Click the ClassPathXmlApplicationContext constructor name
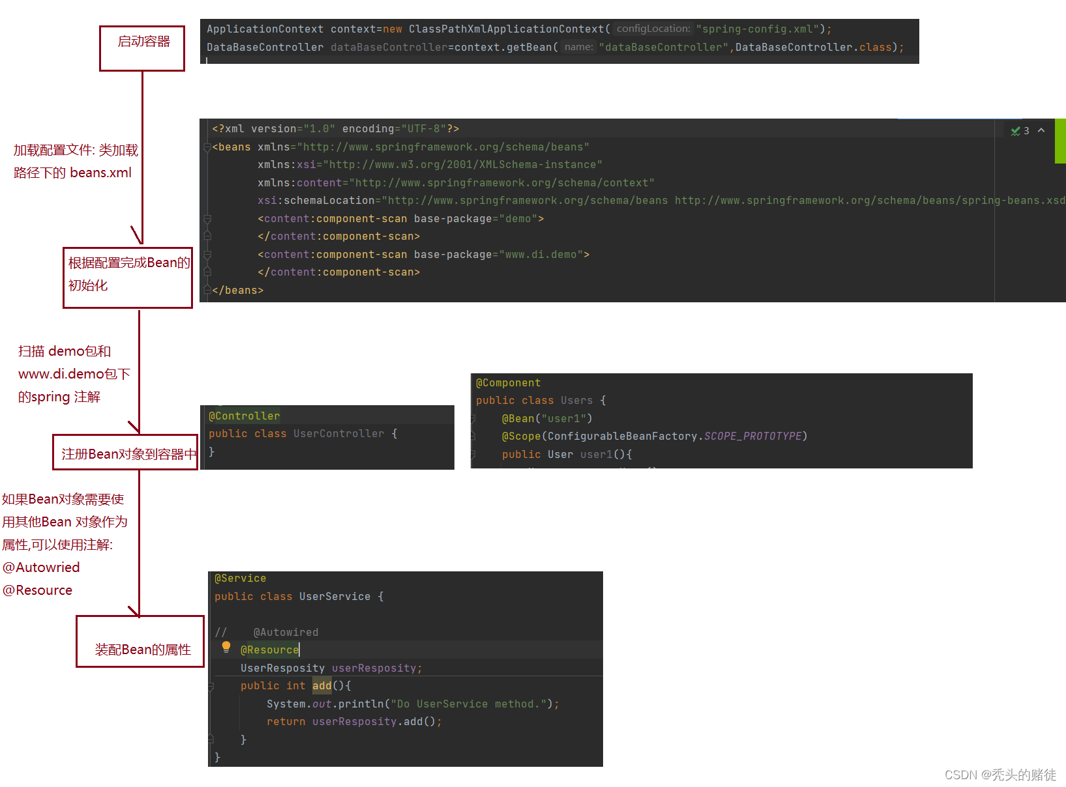 (x=506, y=29)
